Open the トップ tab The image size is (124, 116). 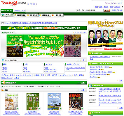pos(7,15)
